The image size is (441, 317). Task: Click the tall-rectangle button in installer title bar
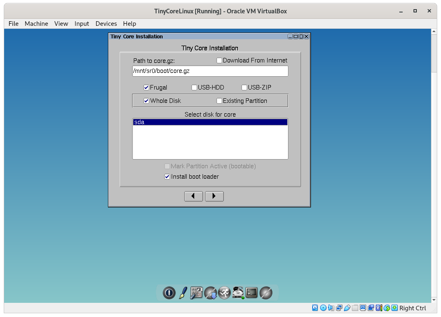301,37
